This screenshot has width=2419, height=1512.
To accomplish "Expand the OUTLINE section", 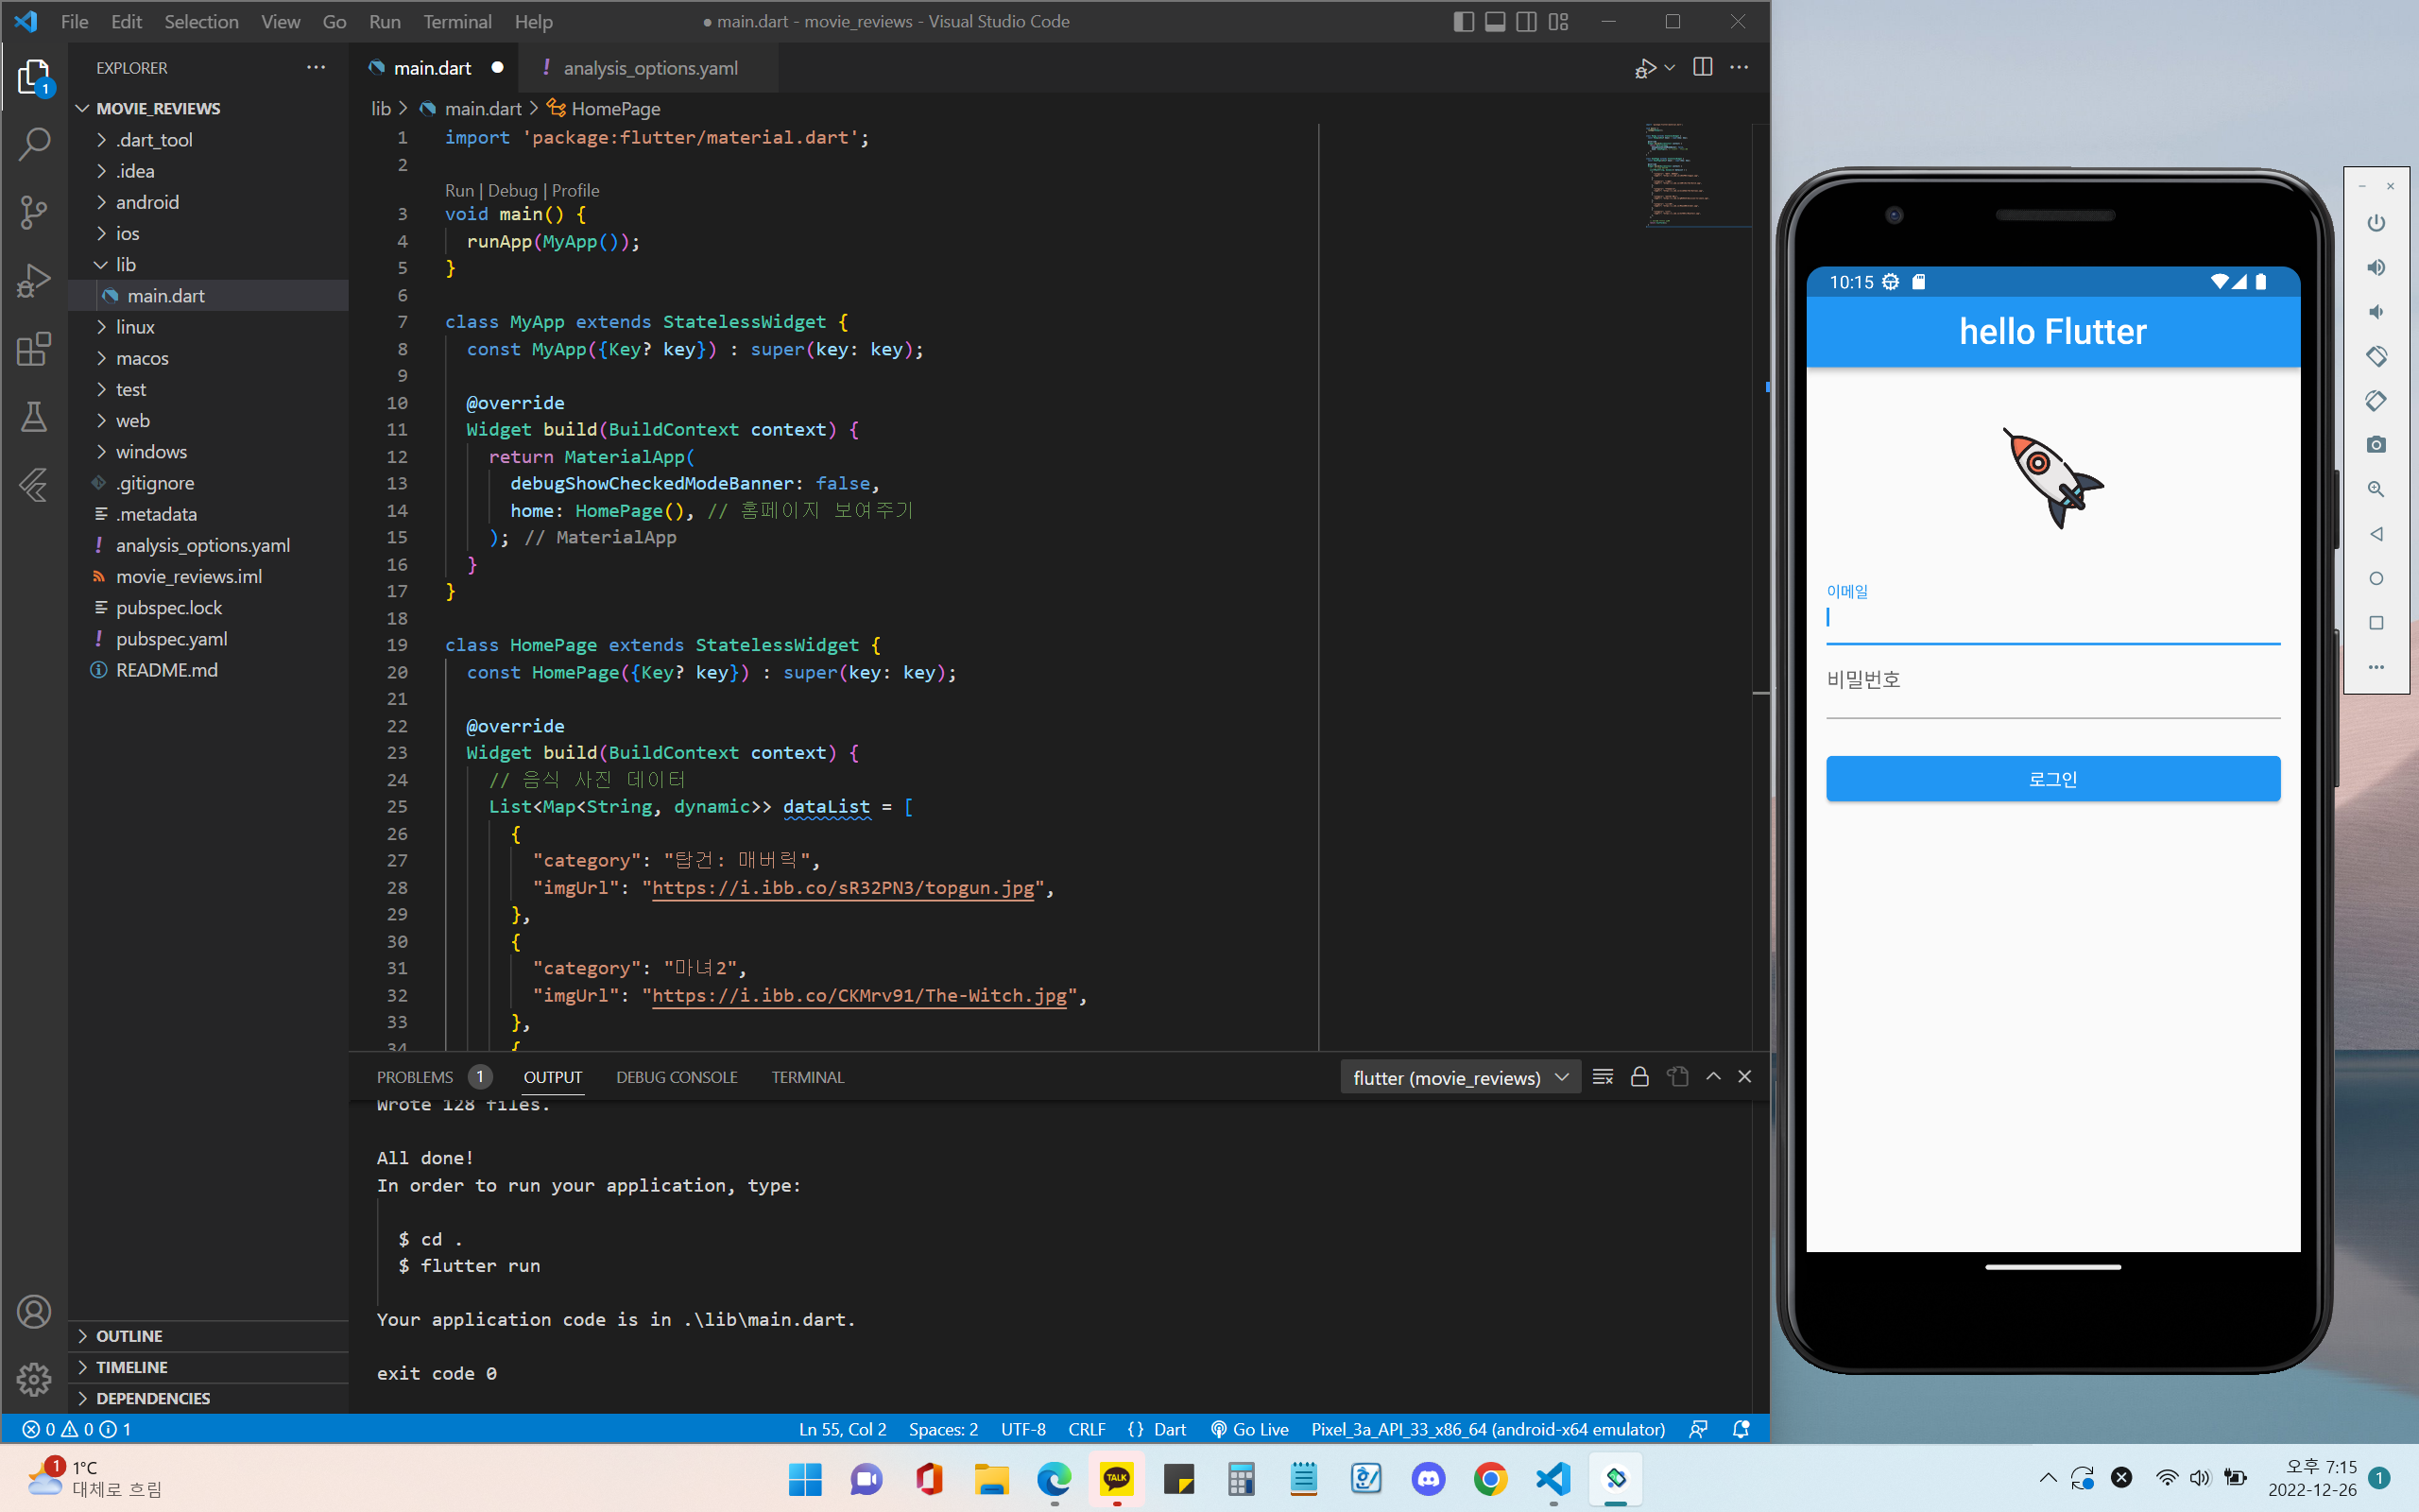I will click(x=129, y=1336).
